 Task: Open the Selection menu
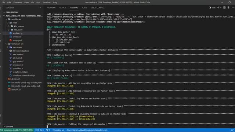[18, 3]
